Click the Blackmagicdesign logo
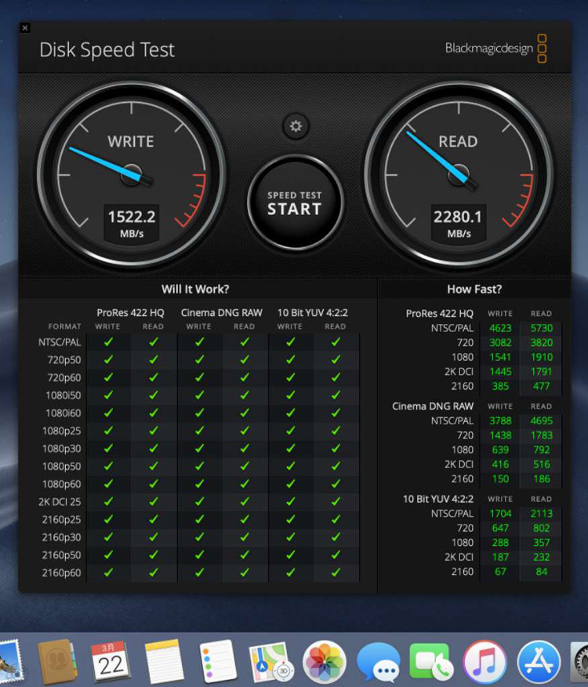588x687 pixels. [x=495, y=49]
